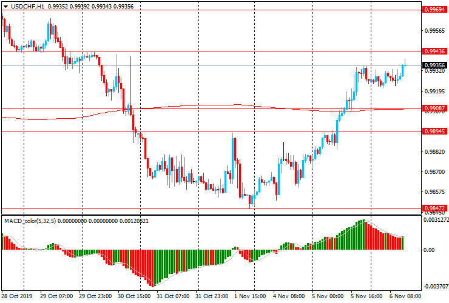This screenshot has height=303, width=449.
Task: Select the red 0.98945 price level label
Action: (435, 132)
